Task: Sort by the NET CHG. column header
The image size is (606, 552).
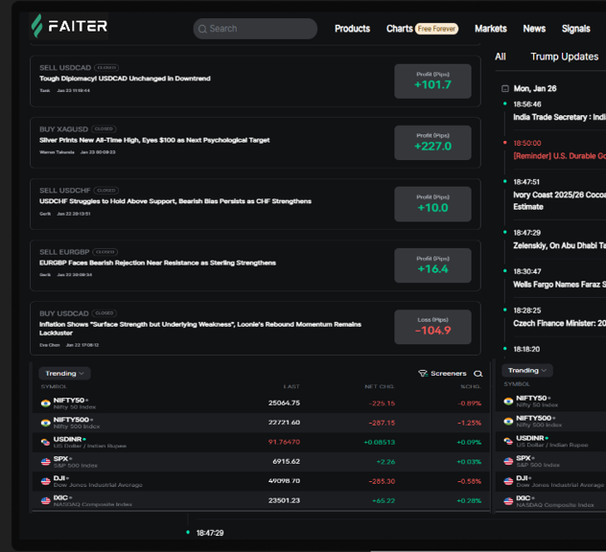Action: coord(380,386)
